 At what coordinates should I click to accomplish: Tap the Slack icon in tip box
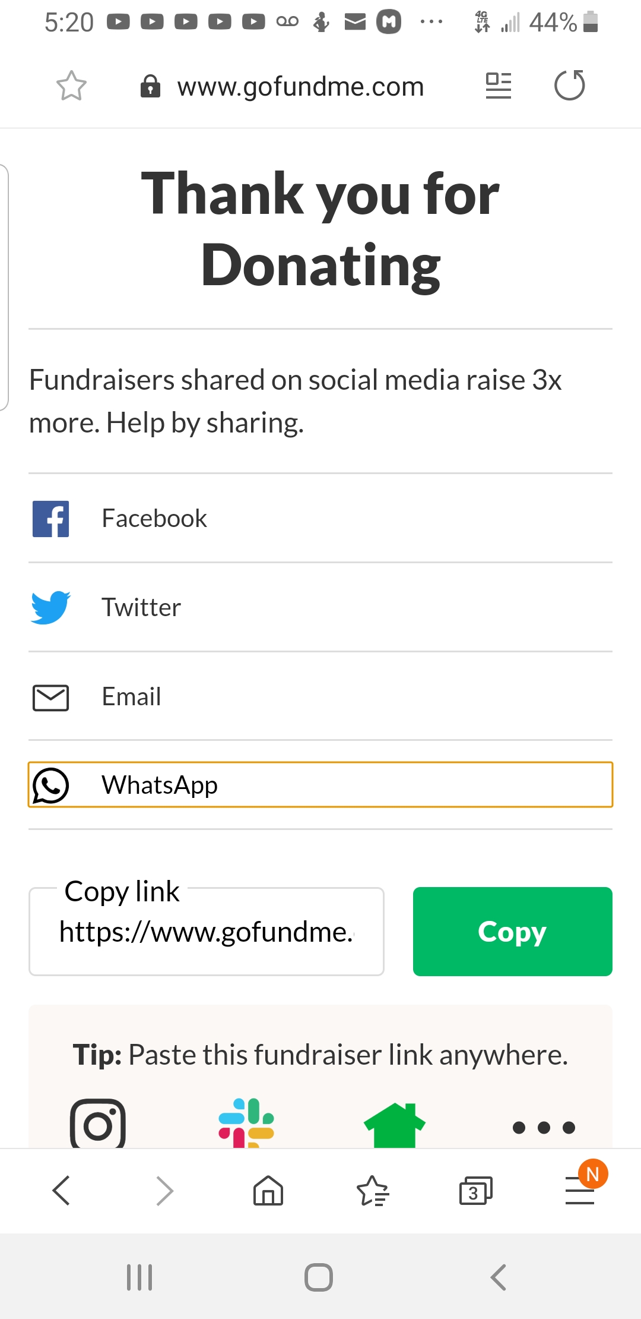[246, 1123]
